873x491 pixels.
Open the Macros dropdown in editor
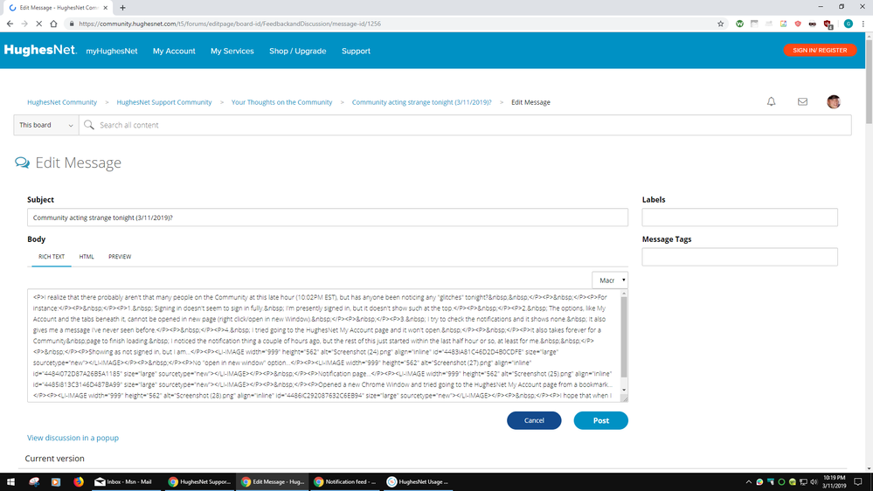610,280
